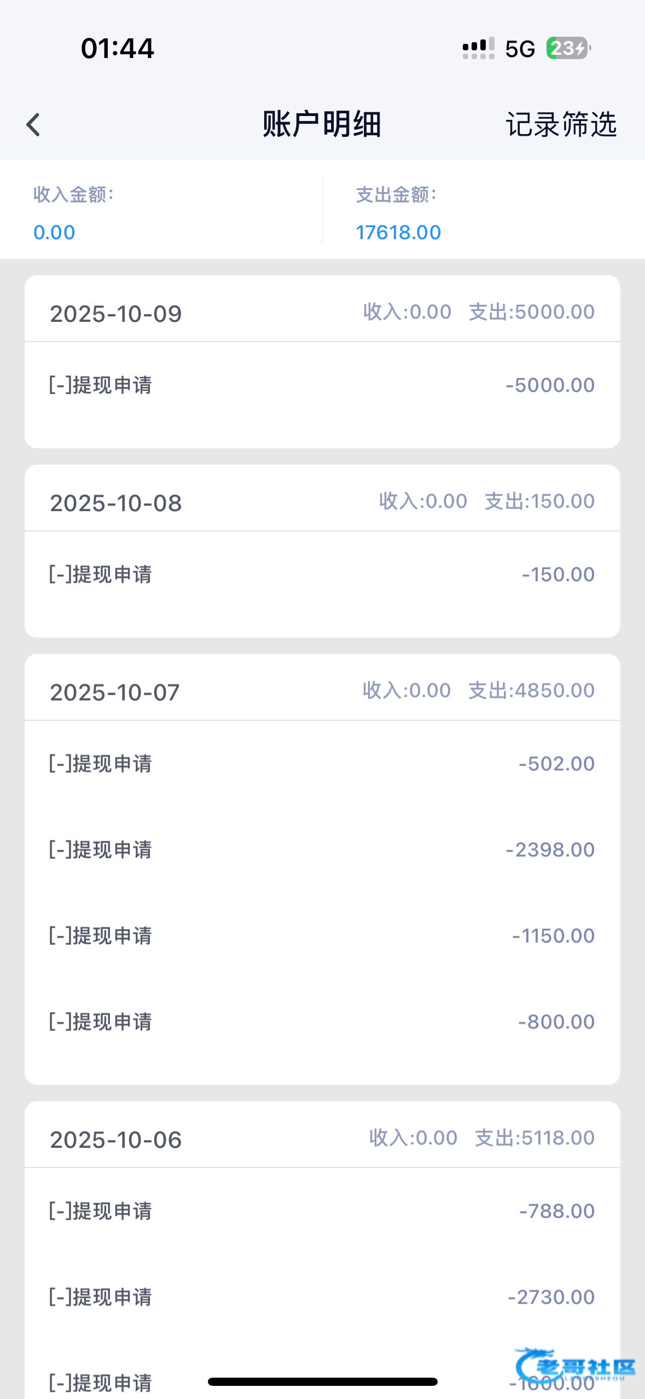645x1399 pixels.
Task: Tap the 老哥社区 watermark logo
Action: click(576, 1366)
